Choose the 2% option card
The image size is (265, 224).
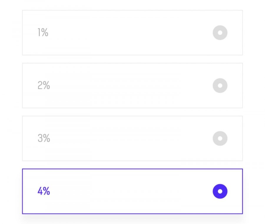(x=132, y=86)
